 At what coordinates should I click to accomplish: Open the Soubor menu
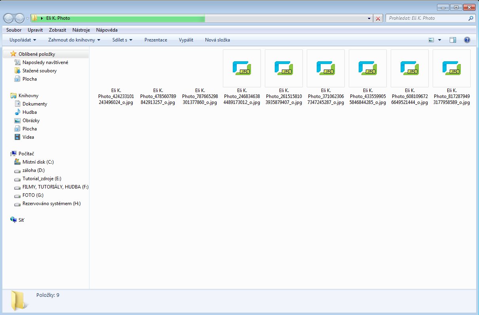(14, 30)
